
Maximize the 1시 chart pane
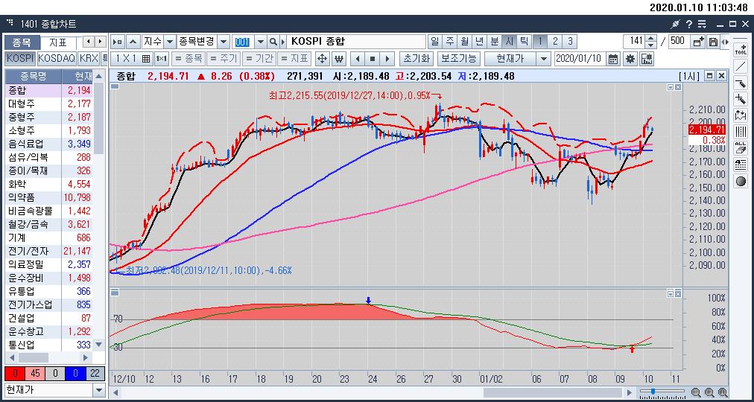[709, 76]
